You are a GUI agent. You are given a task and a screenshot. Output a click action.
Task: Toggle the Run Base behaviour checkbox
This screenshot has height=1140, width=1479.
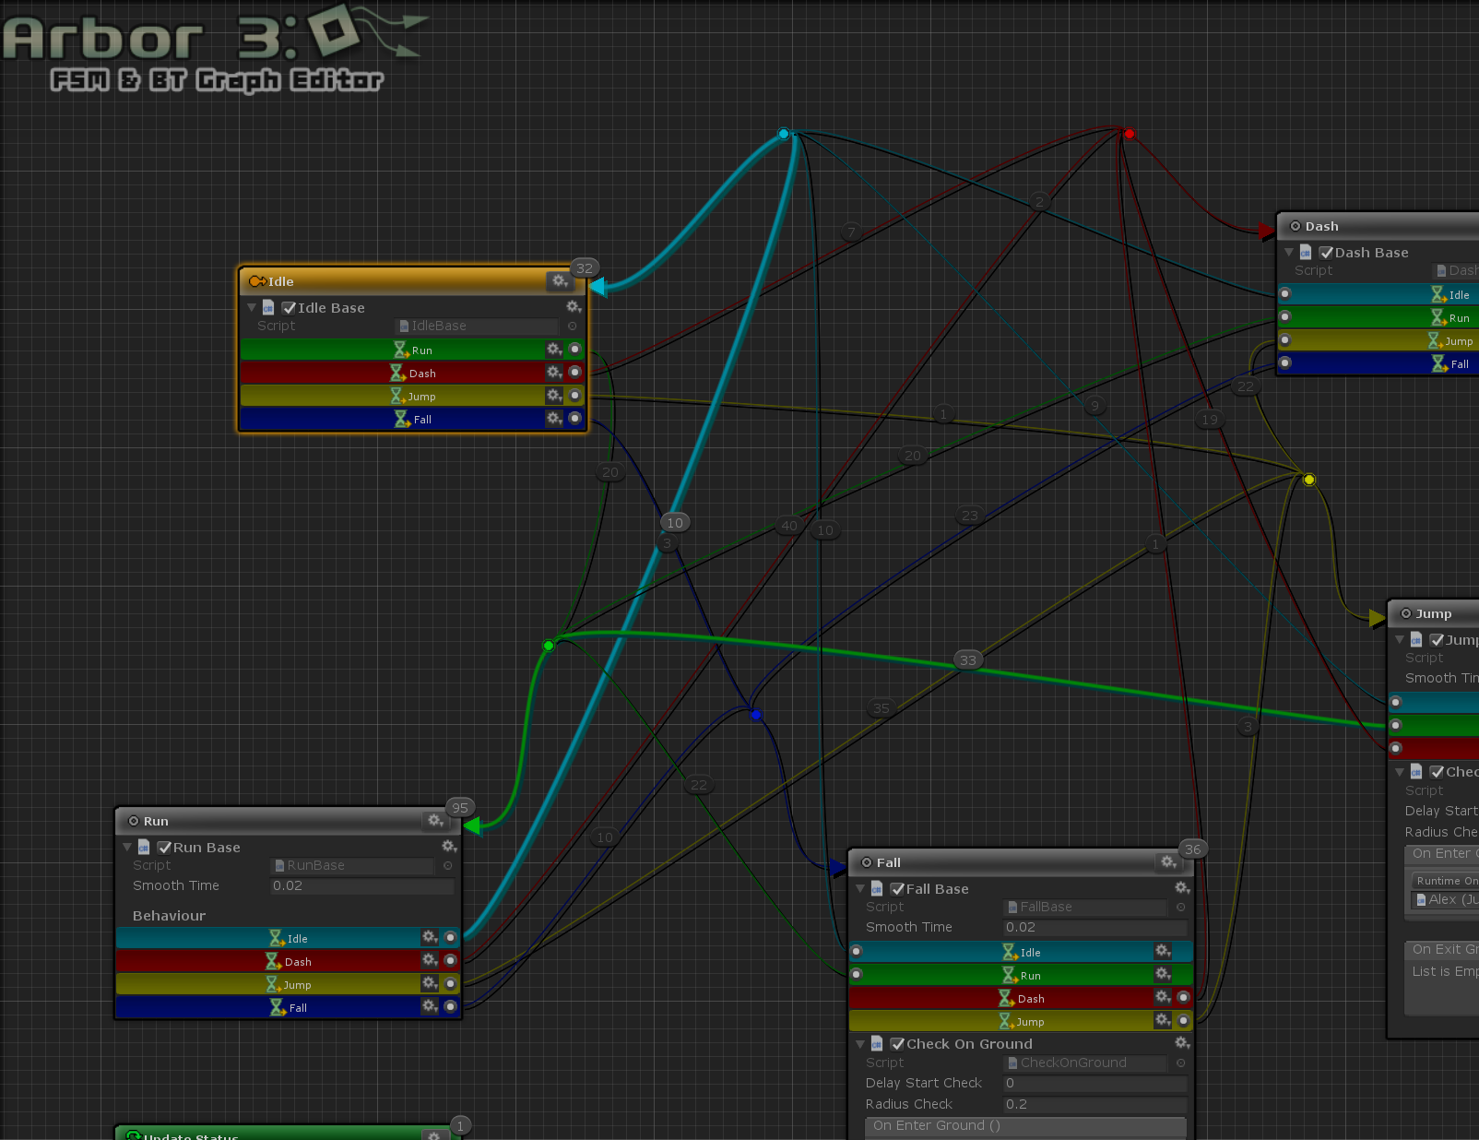click(164, 848)
